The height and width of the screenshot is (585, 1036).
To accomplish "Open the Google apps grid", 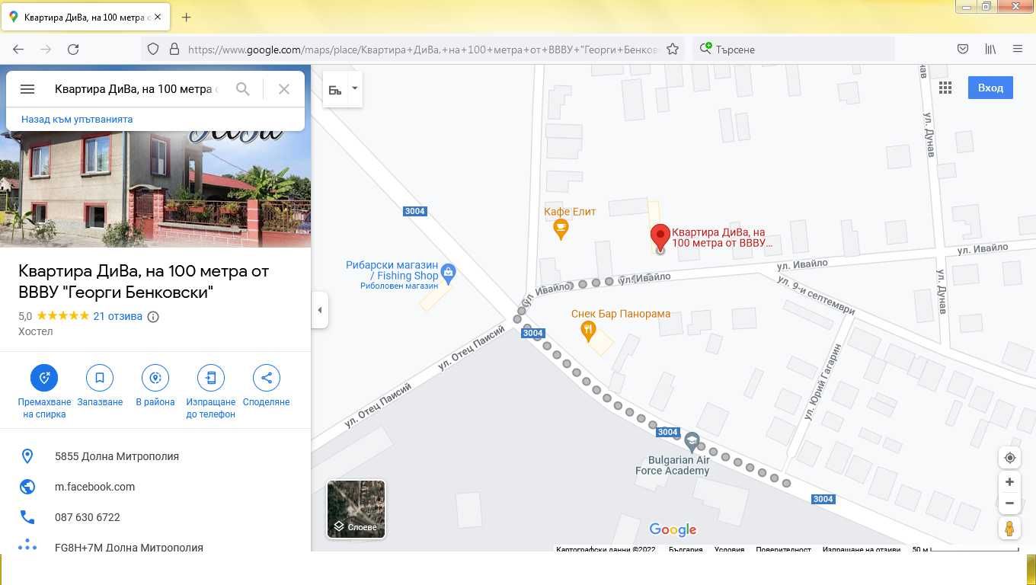I will tap(945, 88).
